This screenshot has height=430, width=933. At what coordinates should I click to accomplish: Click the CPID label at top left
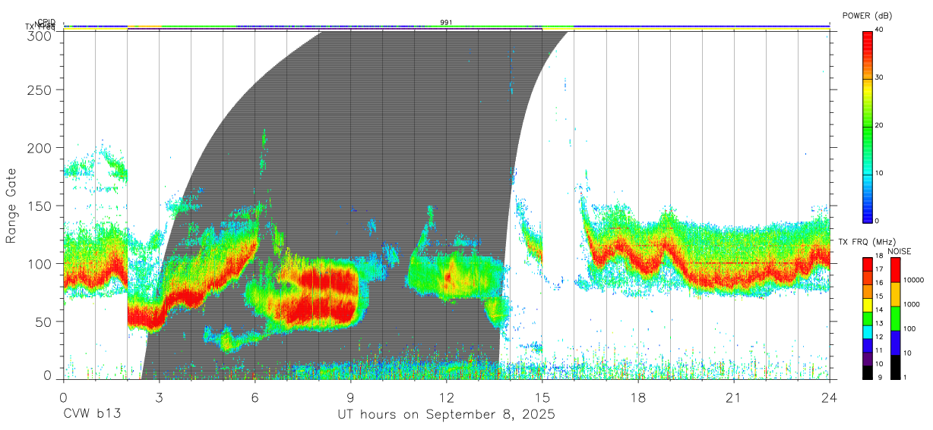[x=46, y=22]
